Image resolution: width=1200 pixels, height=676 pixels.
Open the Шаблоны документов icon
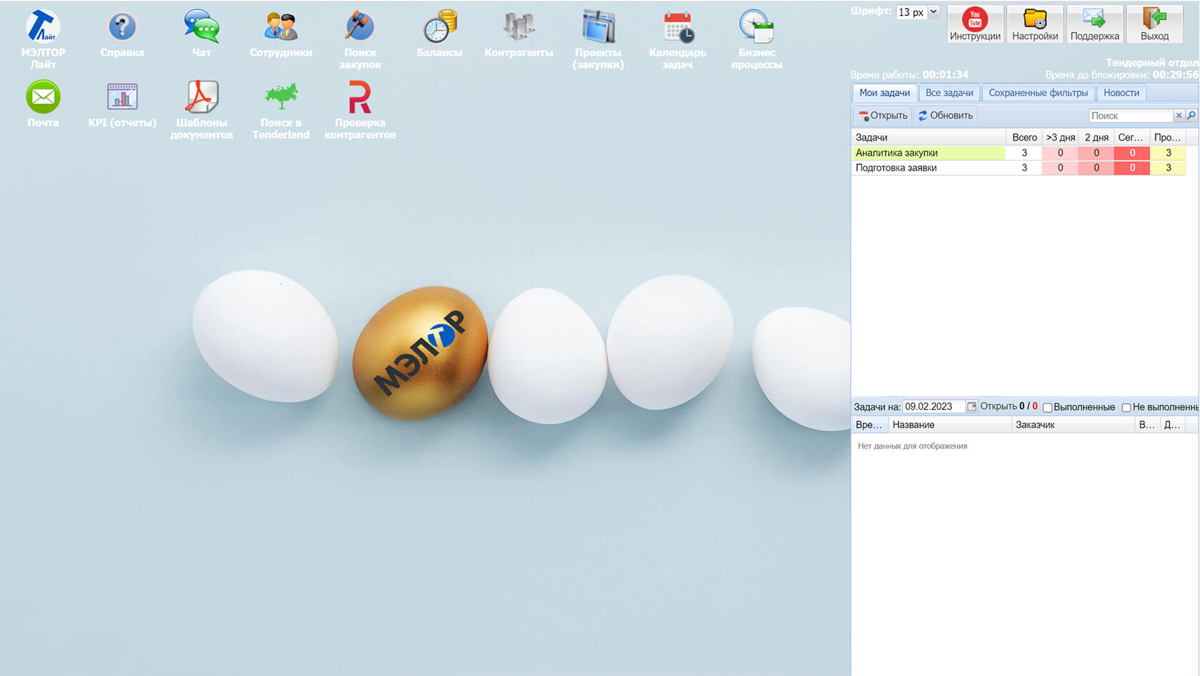pos(201,110)
